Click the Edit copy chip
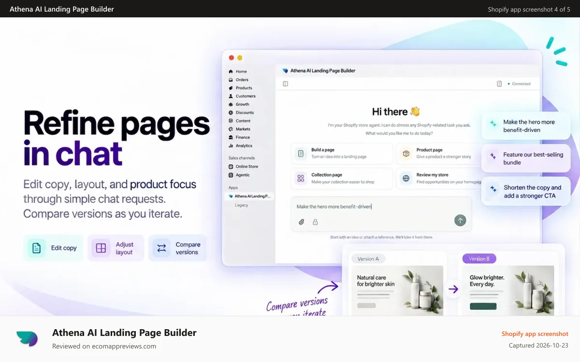Image resolution: width=580 pixels, height=362 pixels. [x=53, y=248]
